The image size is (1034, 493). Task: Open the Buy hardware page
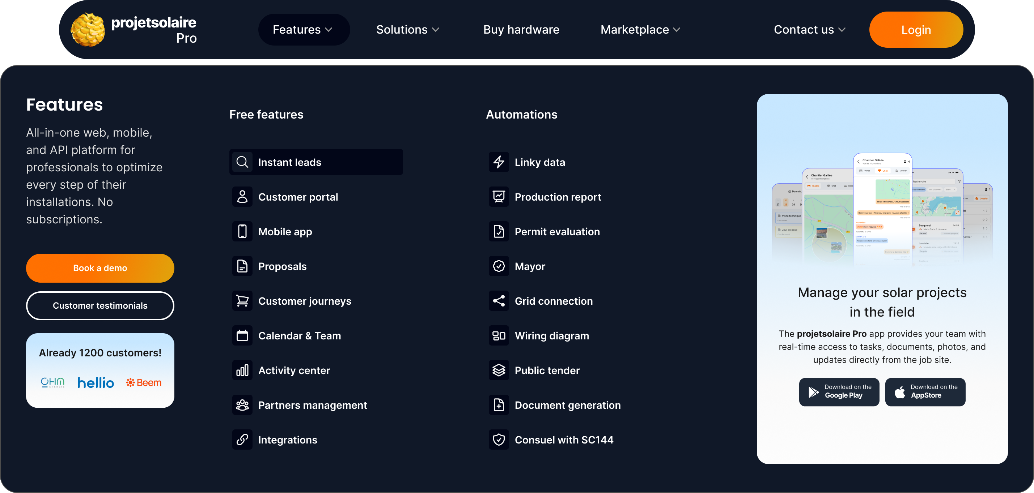point(521,30)
